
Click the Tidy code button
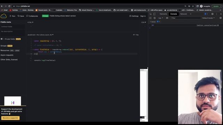136,35
